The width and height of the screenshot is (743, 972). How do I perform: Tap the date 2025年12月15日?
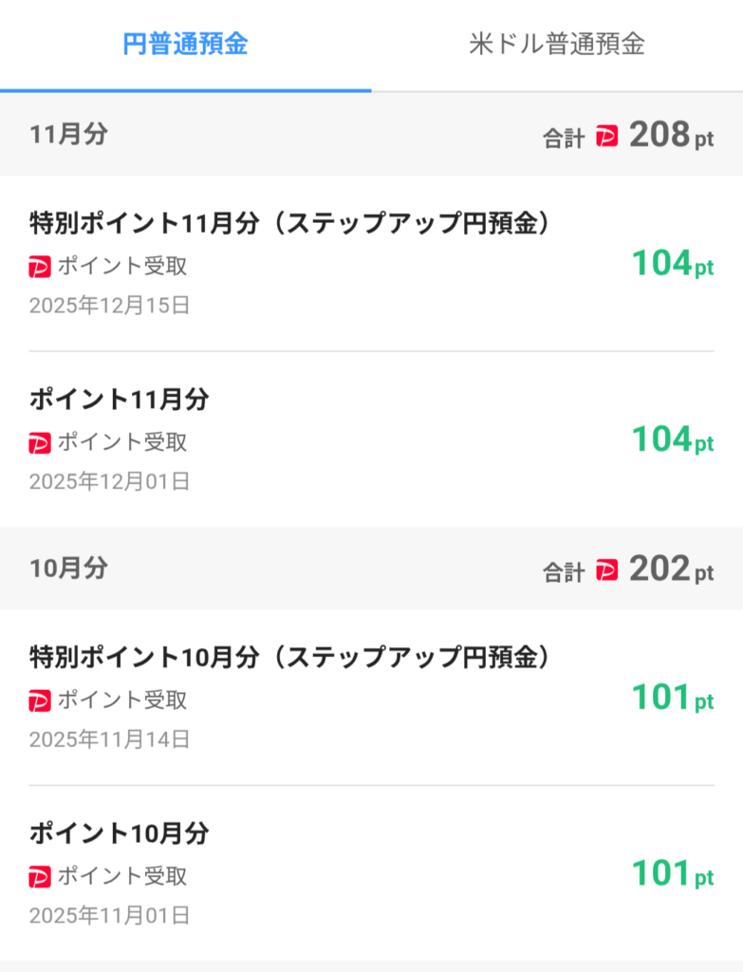[109, 306]
